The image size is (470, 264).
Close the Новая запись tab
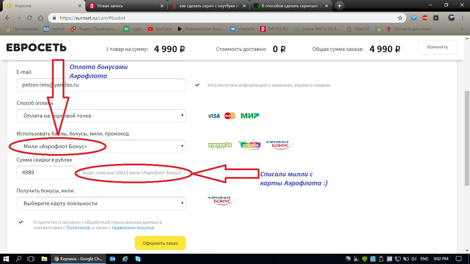pos(162,6)
